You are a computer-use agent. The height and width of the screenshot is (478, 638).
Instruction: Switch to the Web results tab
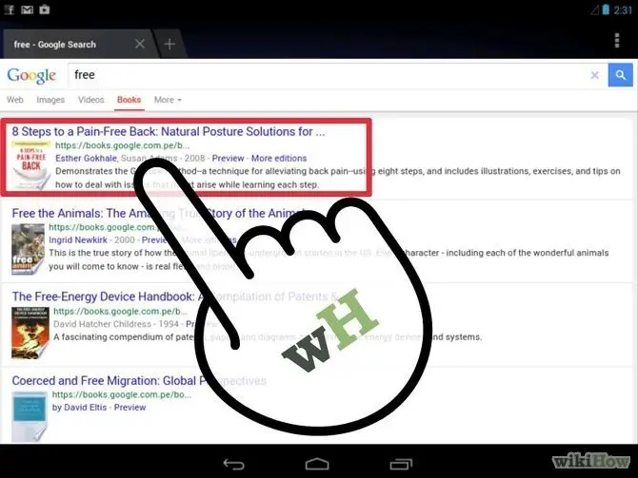[15, 100]
